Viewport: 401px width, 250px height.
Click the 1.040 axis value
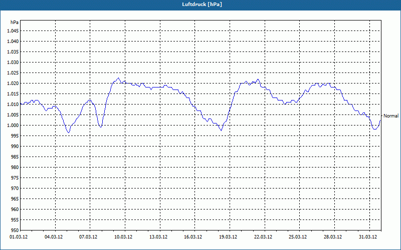[x=13, y=41]
